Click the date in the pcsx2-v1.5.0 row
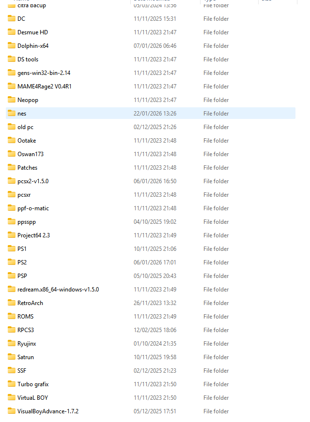This screenshot has height=422, width=310. 155,181
